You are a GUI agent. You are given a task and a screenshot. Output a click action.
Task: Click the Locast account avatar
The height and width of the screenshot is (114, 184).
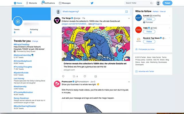click(139, 18)
